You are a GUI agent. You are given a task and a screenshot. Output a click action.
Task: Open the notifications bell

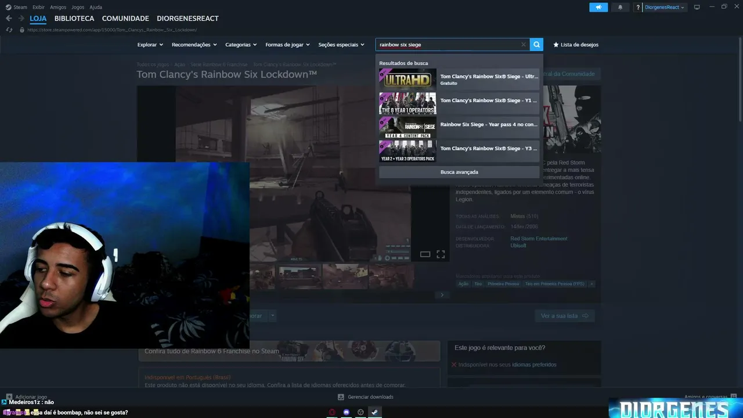(x=620, y=7)
